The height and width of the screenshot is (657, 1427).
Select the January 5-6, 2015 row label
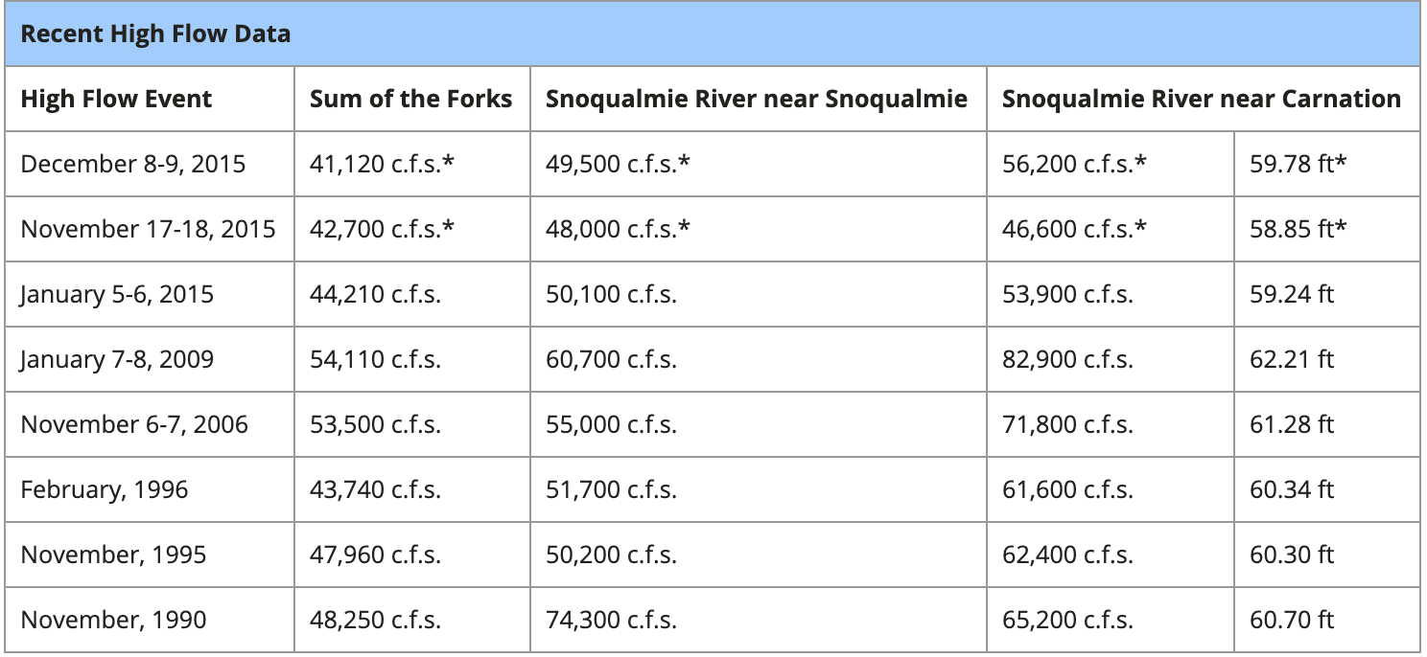pos(116,295)
